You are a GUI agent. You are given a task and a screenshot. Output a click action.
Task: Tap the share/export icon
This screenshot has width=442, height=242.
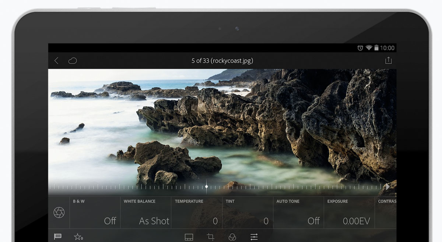tap(388, 61)
